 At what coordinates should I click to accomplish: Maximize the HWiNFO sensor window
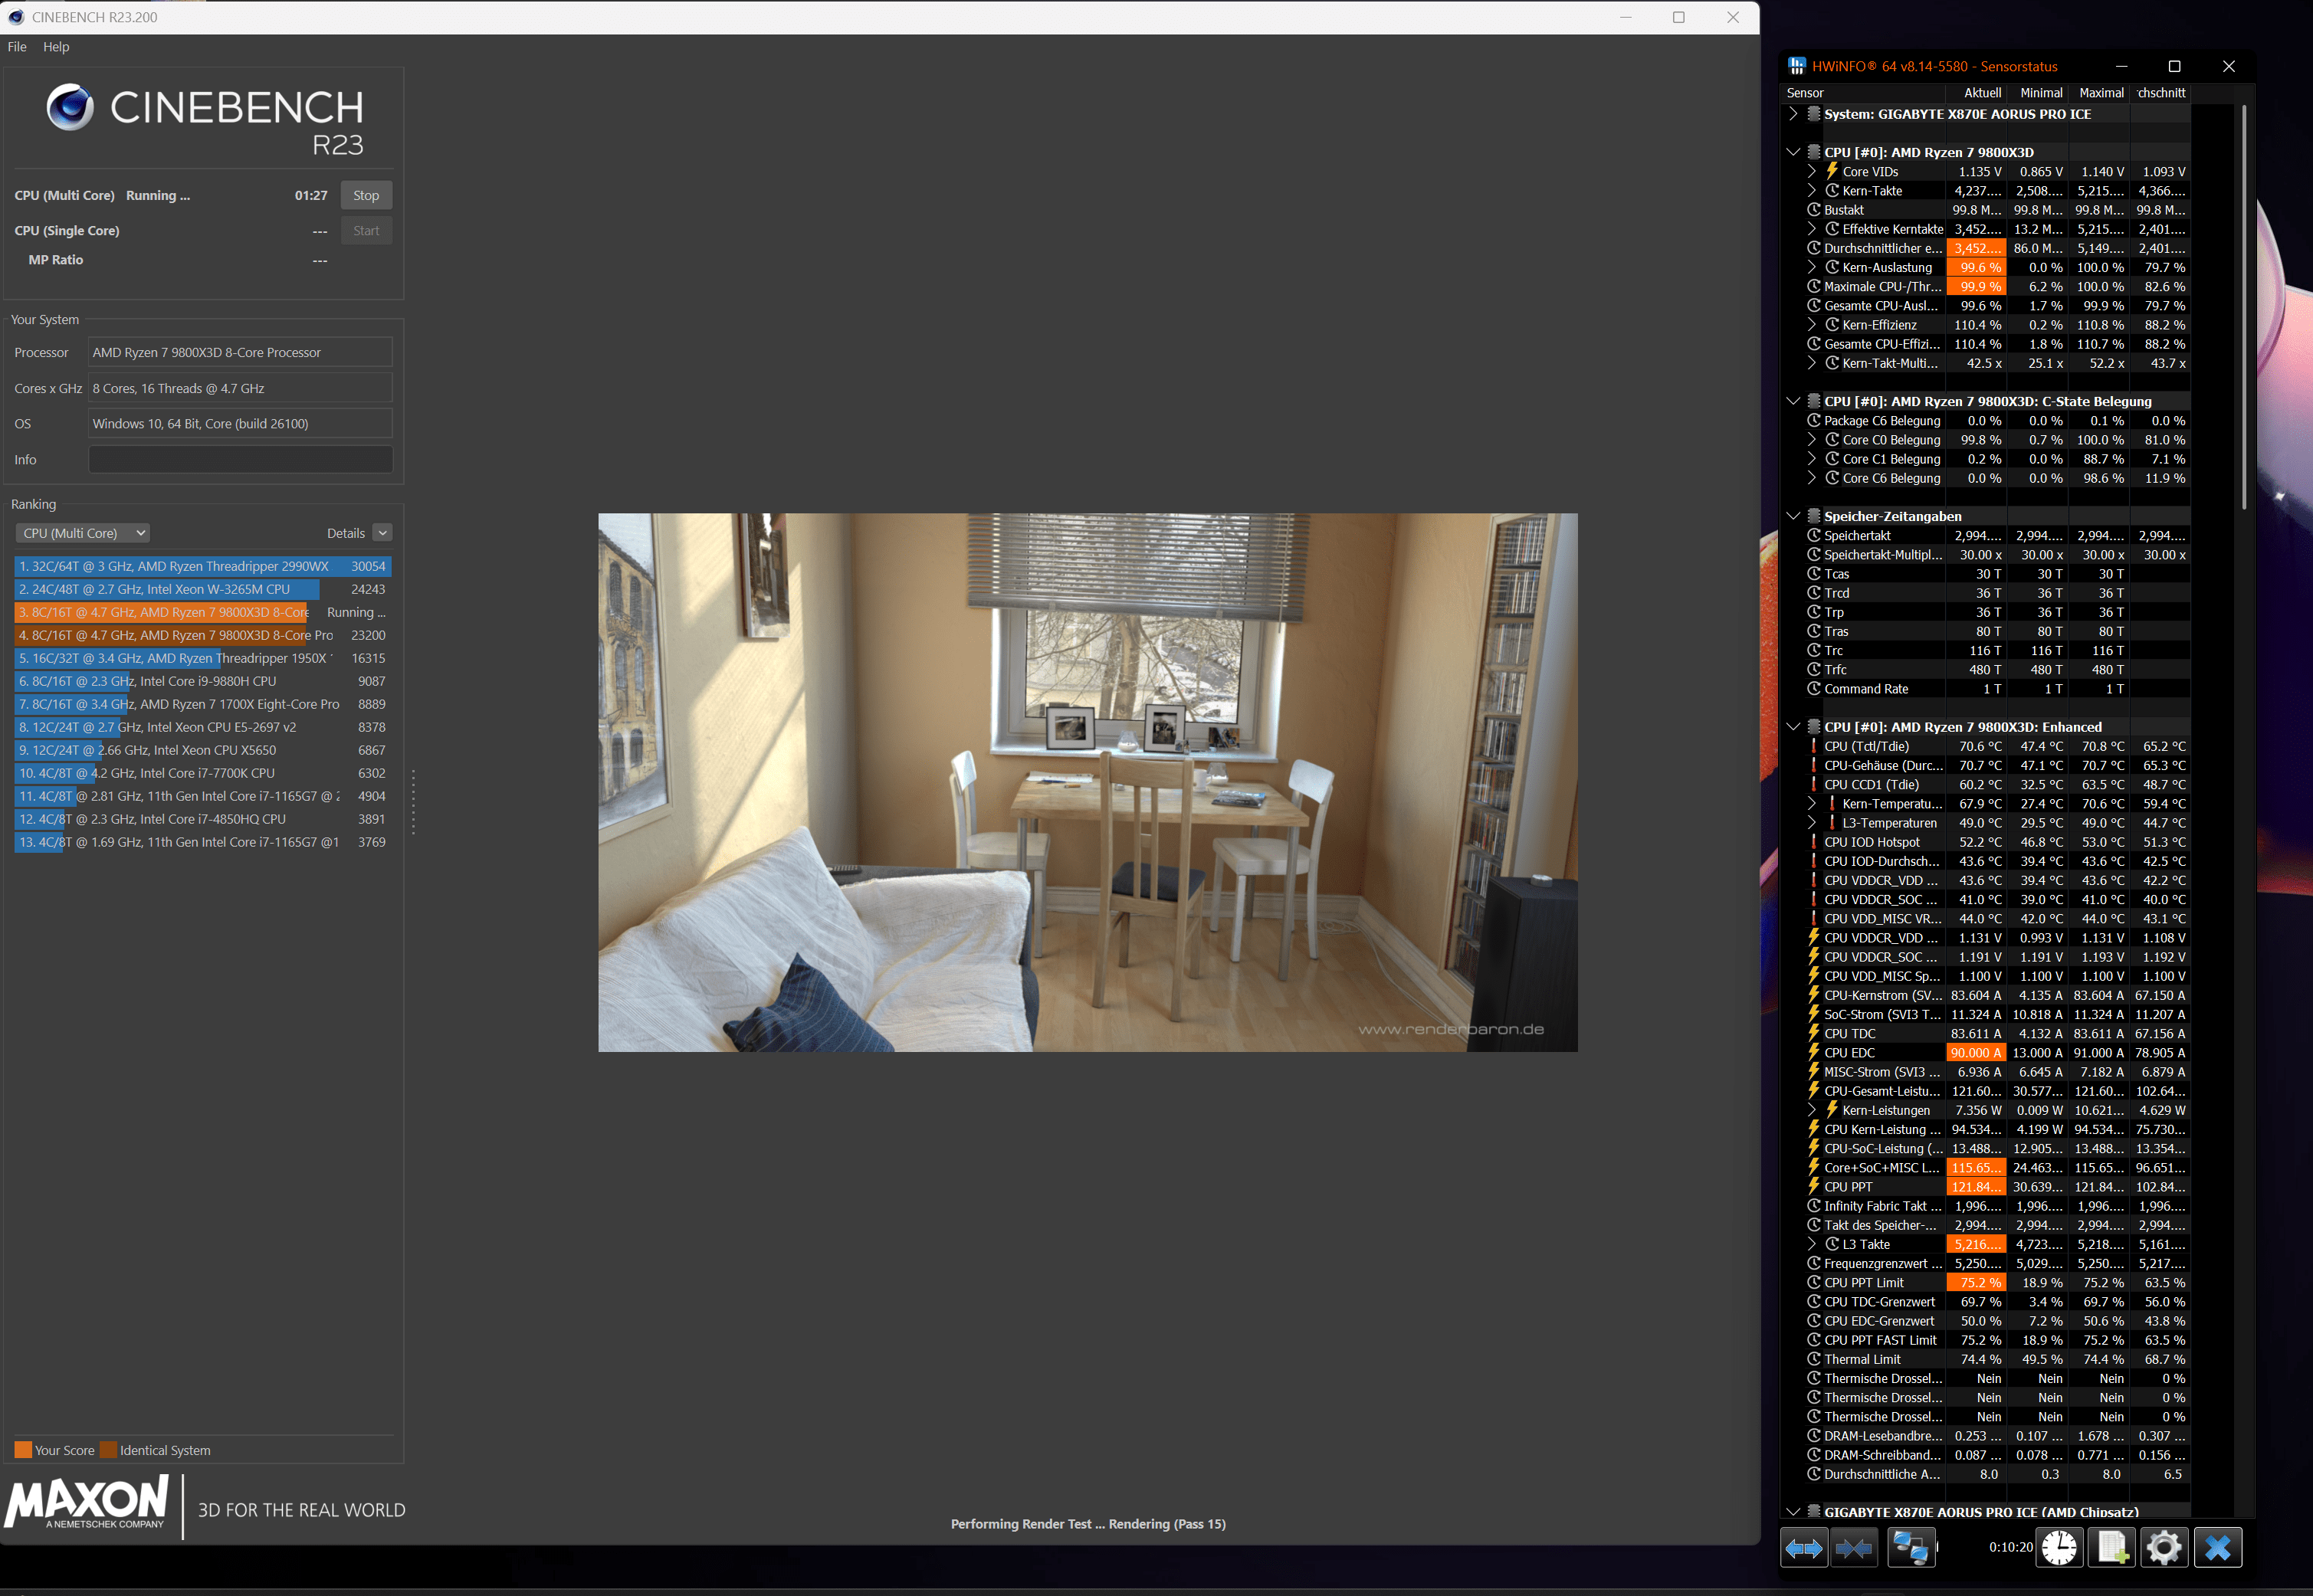pos(2174,66)
